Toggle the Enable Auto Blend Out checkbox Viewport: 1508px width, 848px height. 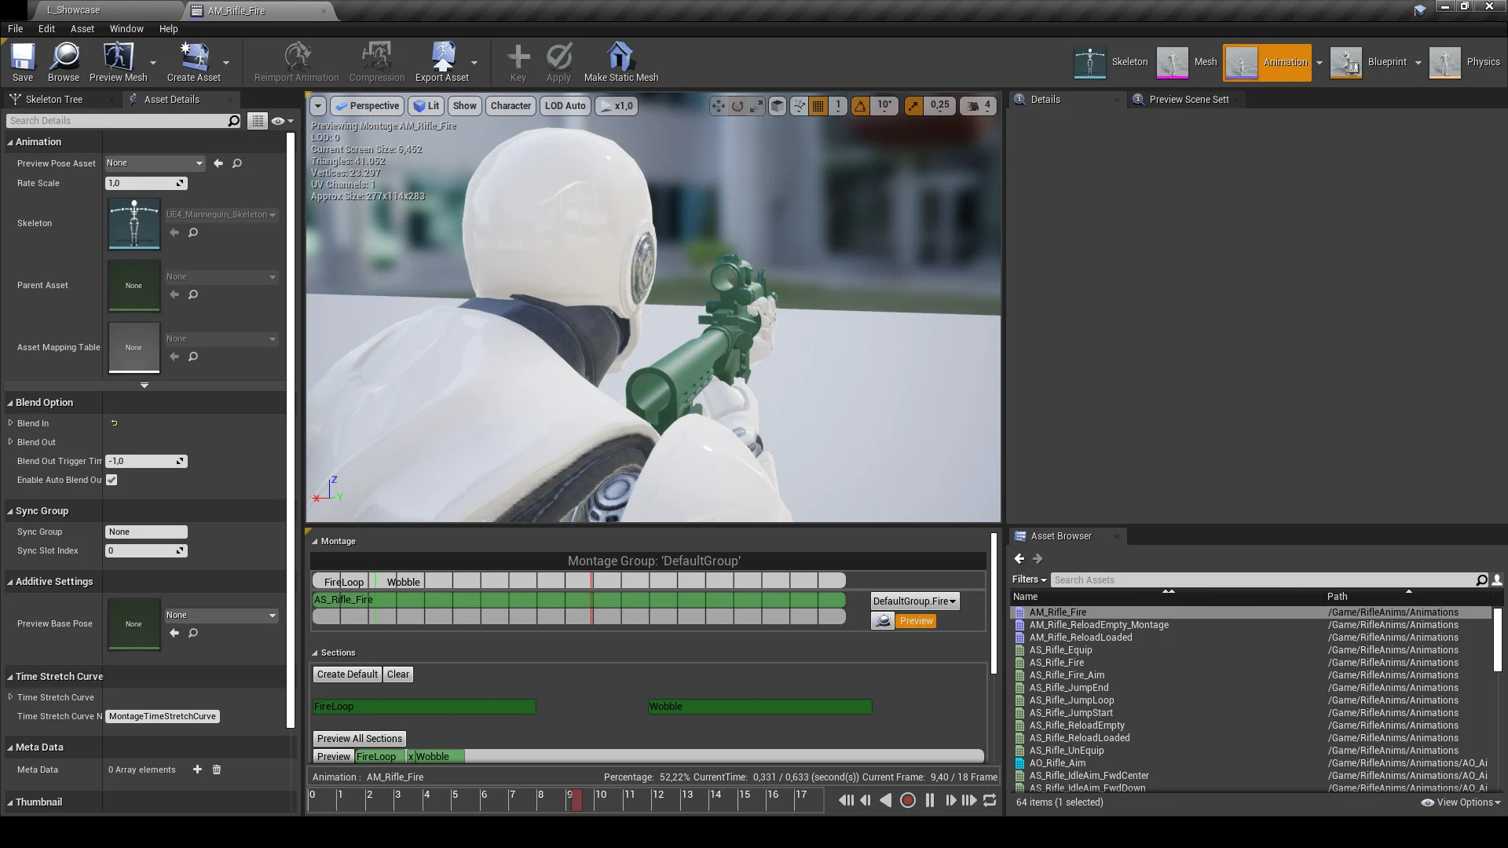coord(111,480)
